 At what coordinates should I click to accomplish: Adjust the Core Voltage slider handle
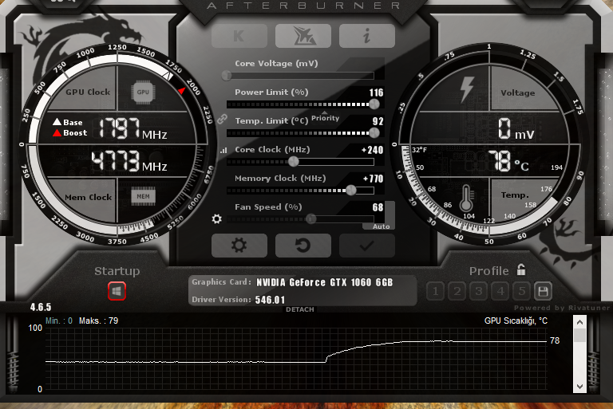(x=227, y=76)
